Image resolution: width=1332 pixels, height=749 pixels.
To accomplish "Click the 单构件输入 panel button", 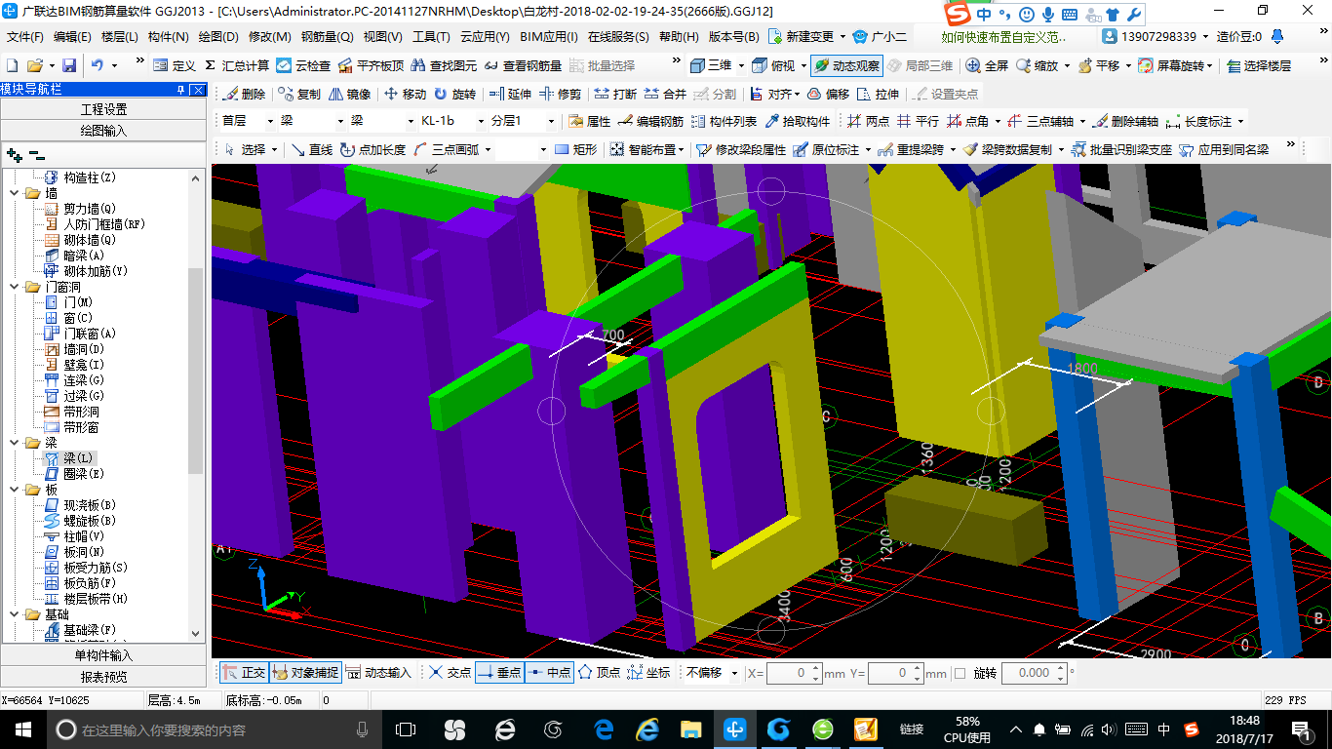I will pyautogui.click(x=103, y=655).
